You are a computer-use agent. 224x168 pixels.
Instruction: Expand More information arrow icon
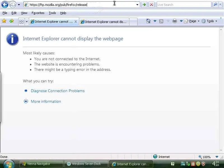26,101
